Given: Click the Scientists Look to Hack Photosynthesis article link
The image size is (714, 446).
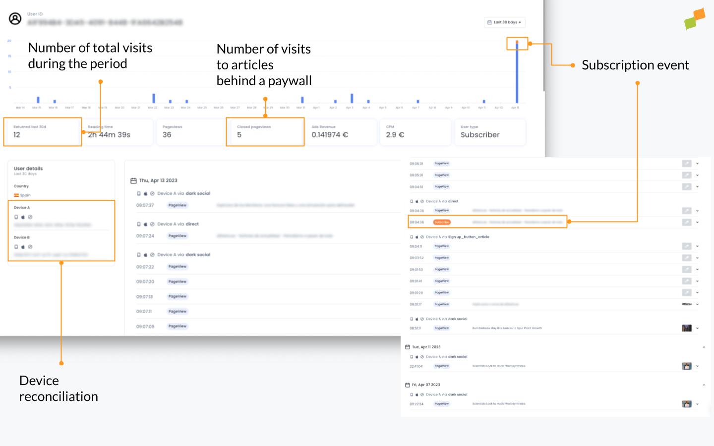Looking at the screenshot, I should (499, 366).
